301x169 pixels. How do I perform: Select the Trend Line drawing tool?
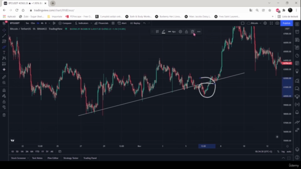[4, 36]
